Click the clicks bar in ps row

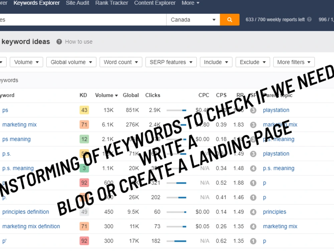tap(176, 110)
